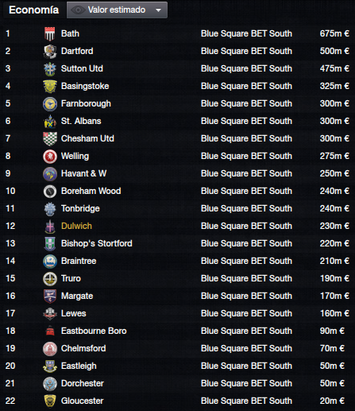Select the Sutton Utd crest
The width and height of the screenshot is (355, 411).
(x=50, y=68)
